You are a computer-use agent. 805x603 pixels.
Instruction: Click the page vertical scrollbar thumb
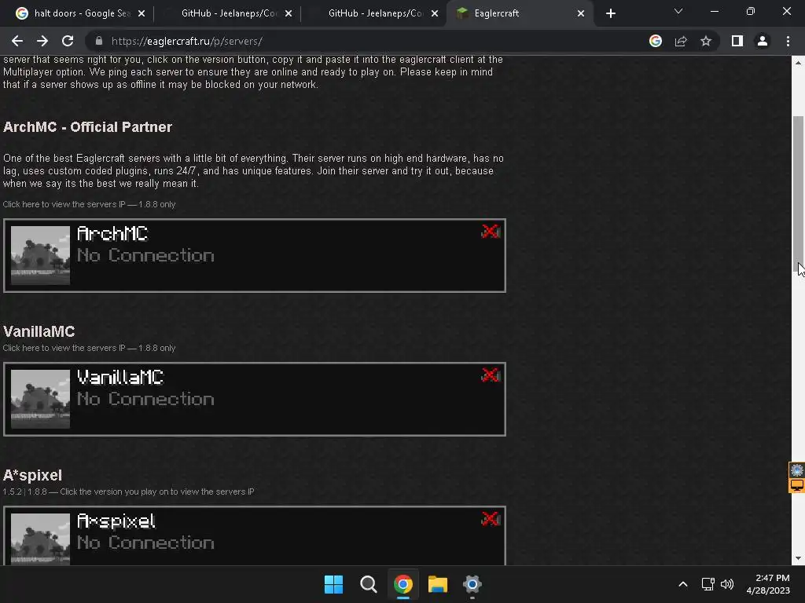coord(798,195)
